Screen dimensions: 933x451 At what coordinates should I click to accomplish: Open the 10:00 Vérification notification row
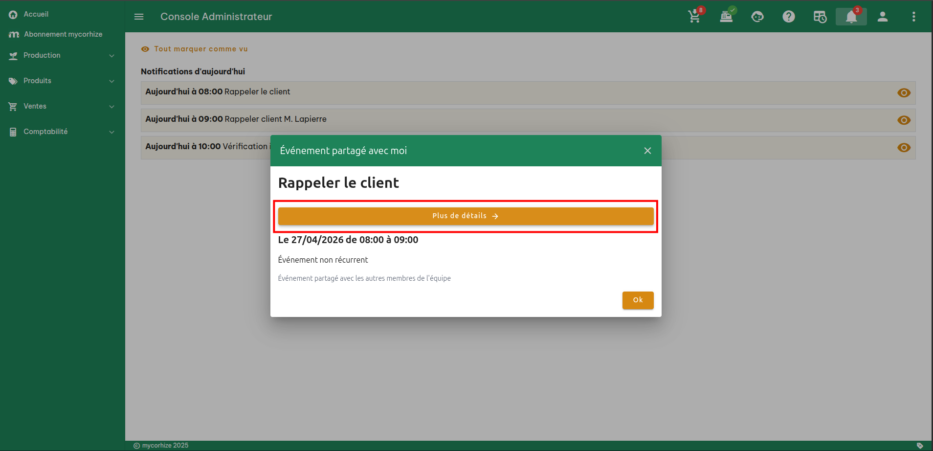coord(528,148)
